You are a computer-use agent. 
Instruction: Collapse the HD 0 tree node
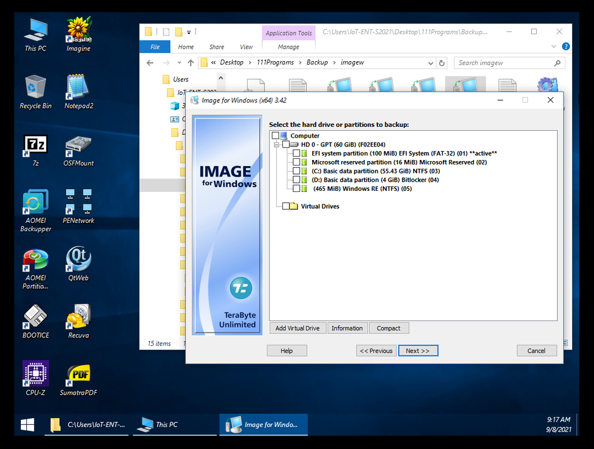(x=277, y=145)
